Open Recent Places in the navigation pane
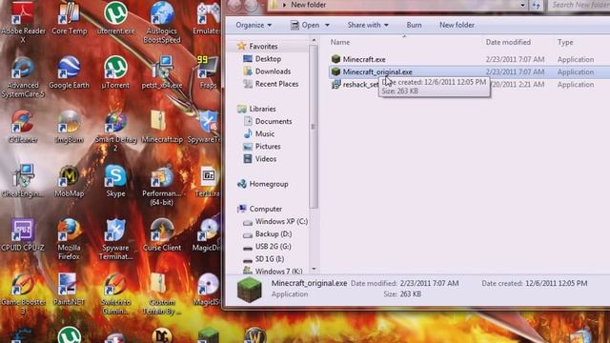The width and height of the screenshot is (610, 343). click(x=276, y=84)
